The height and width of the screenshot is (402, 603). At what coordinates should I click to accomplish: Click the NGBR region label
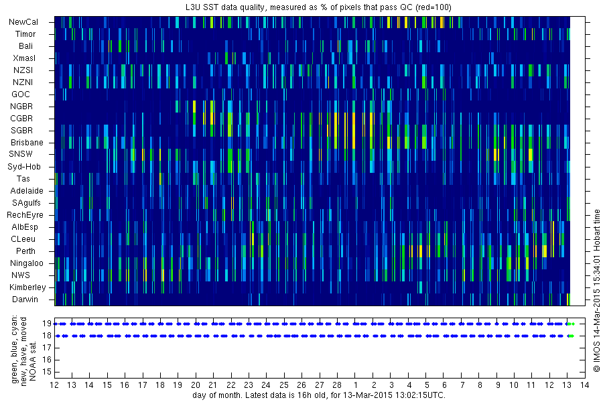tap(21, 106)
